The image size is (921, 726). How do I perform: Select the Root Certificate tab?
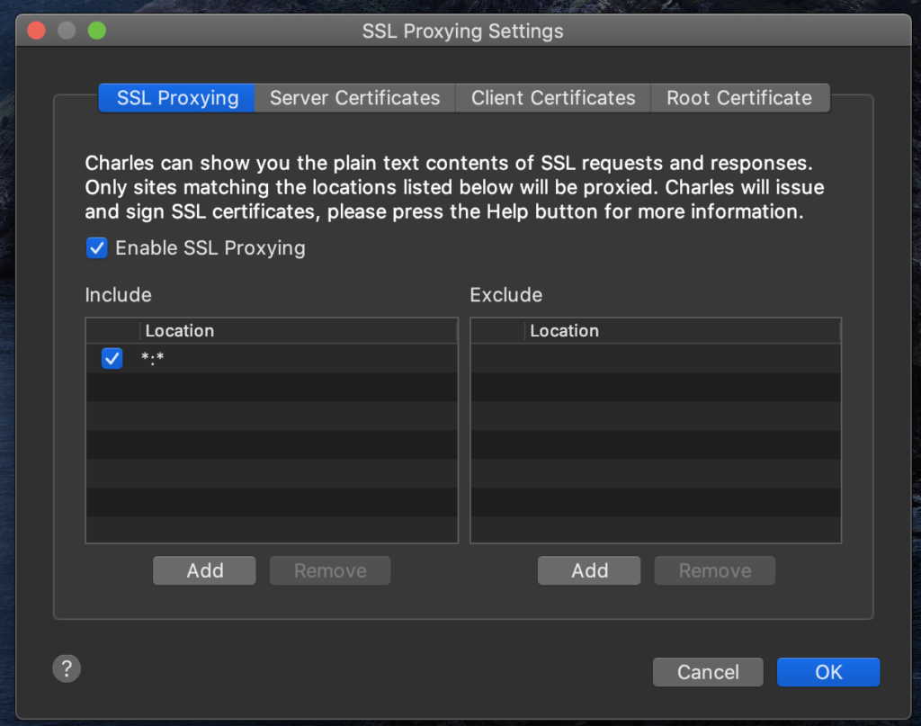tap(738, 98)
